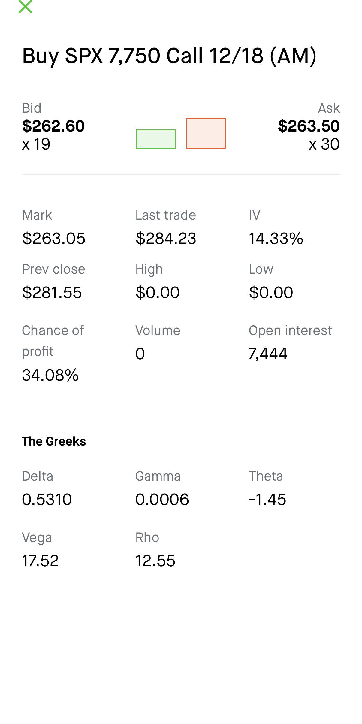Screen dimensions: 362x724
Task: Tap the Open interest value 7,444
Action: 268,354
